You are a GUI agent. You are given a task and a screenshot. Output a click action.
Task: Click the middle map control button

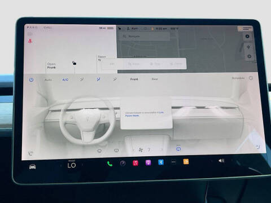(x=248, y=47)
